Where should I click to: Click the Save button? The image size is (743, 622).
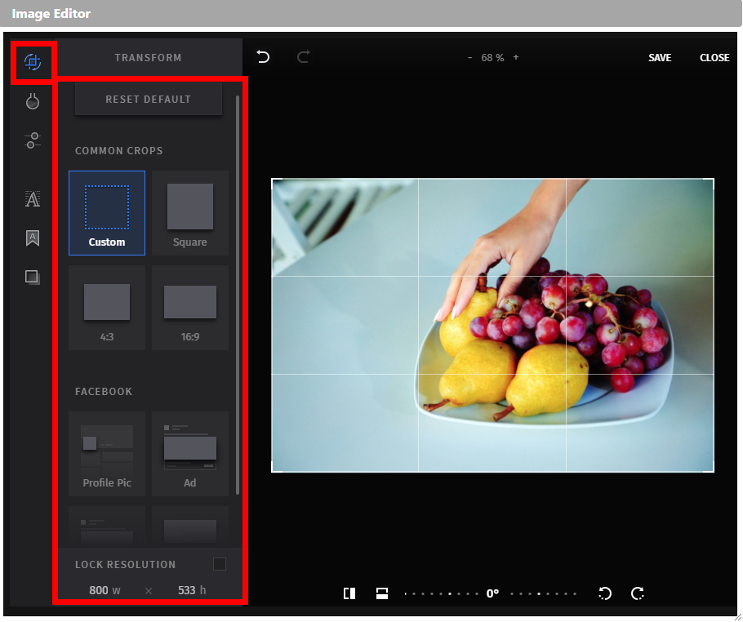(660, 58)
